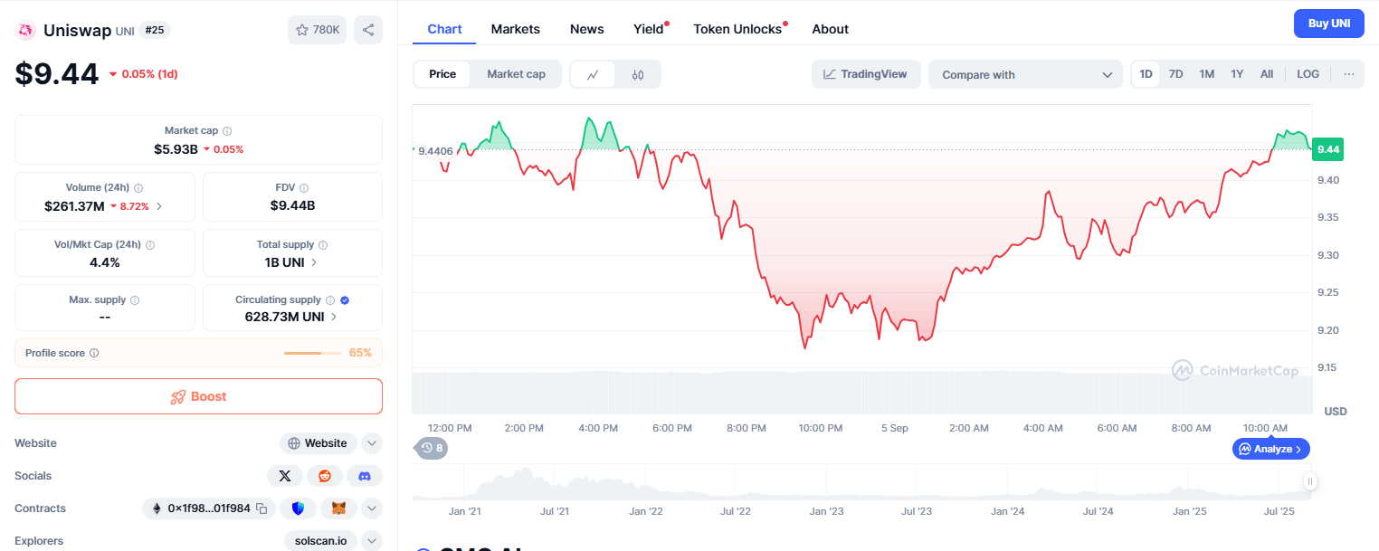1379x551 pixels.
Task: Expand the Contracts list chevron
Action: coord(372,508)
